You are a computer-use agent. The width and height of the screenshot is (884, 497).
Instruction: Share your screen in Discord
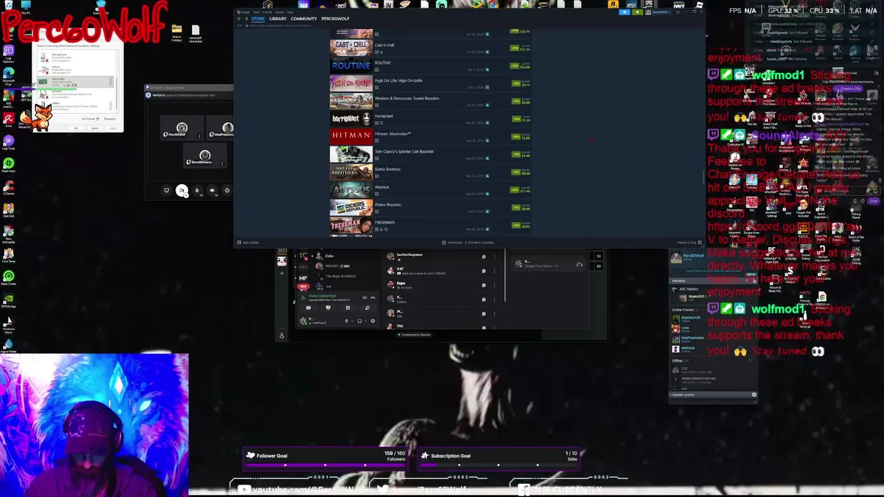point(328,308)
